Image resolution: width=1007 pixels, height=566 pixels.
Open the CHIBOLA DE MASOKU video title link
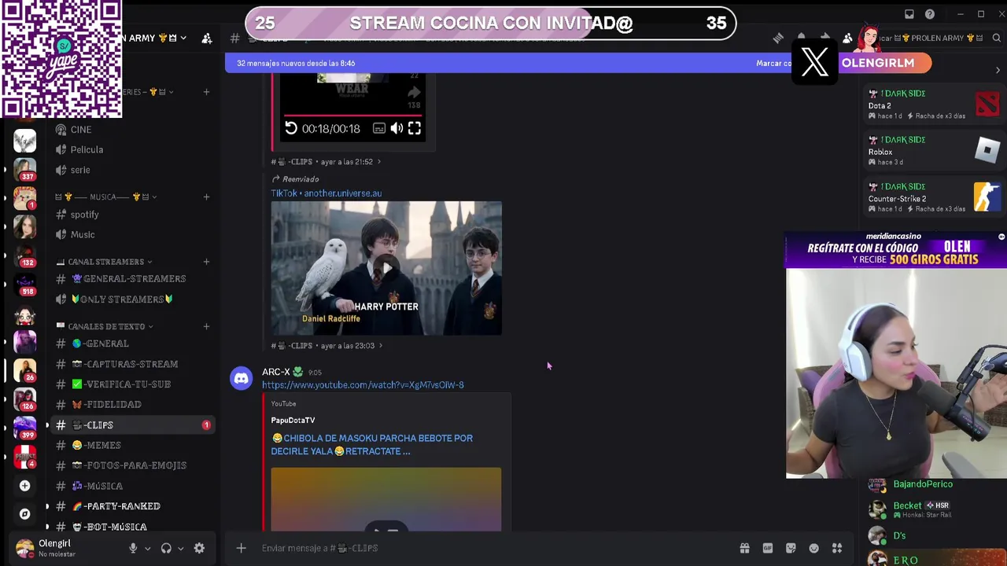point(372,445)
